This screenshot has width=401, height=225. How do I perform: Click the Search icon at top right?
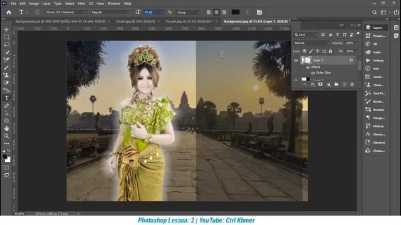(x=375, y=12)
